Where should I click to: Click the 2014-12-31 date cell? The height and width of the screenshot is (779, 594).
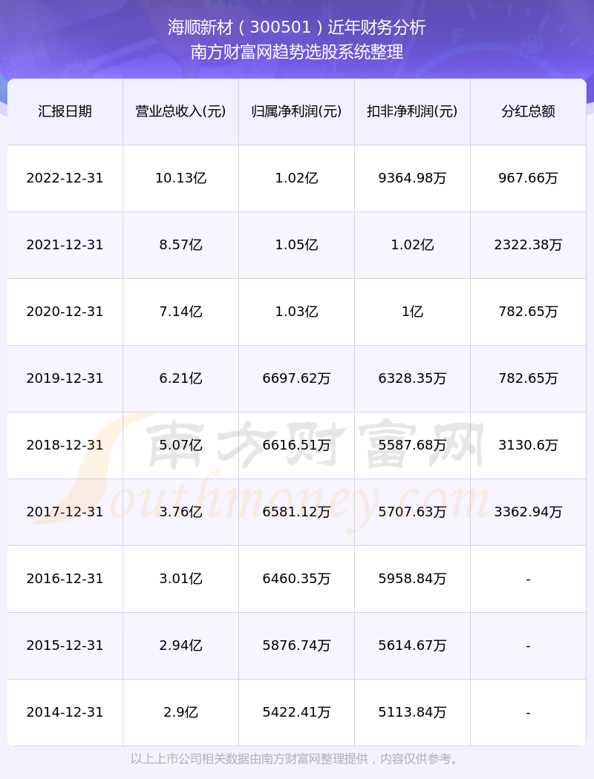65,712
